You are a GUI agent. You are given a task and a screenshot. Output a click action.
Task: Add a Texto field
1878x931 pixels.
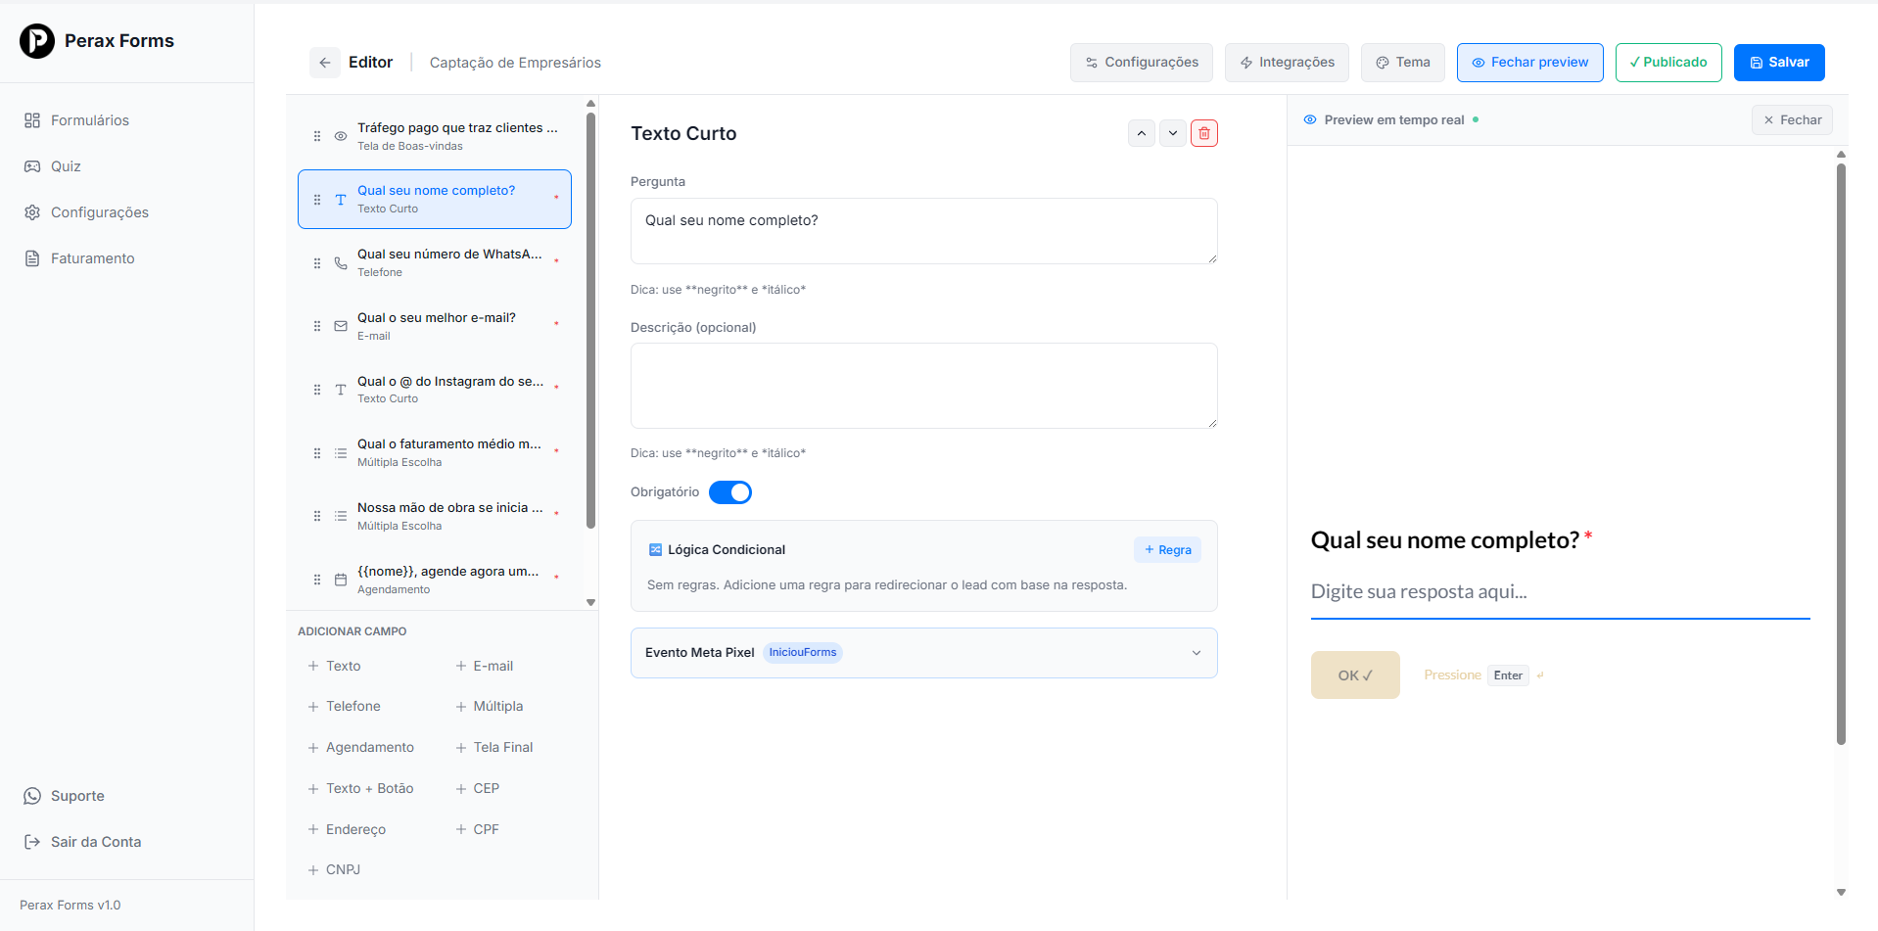tap(334, 666)
